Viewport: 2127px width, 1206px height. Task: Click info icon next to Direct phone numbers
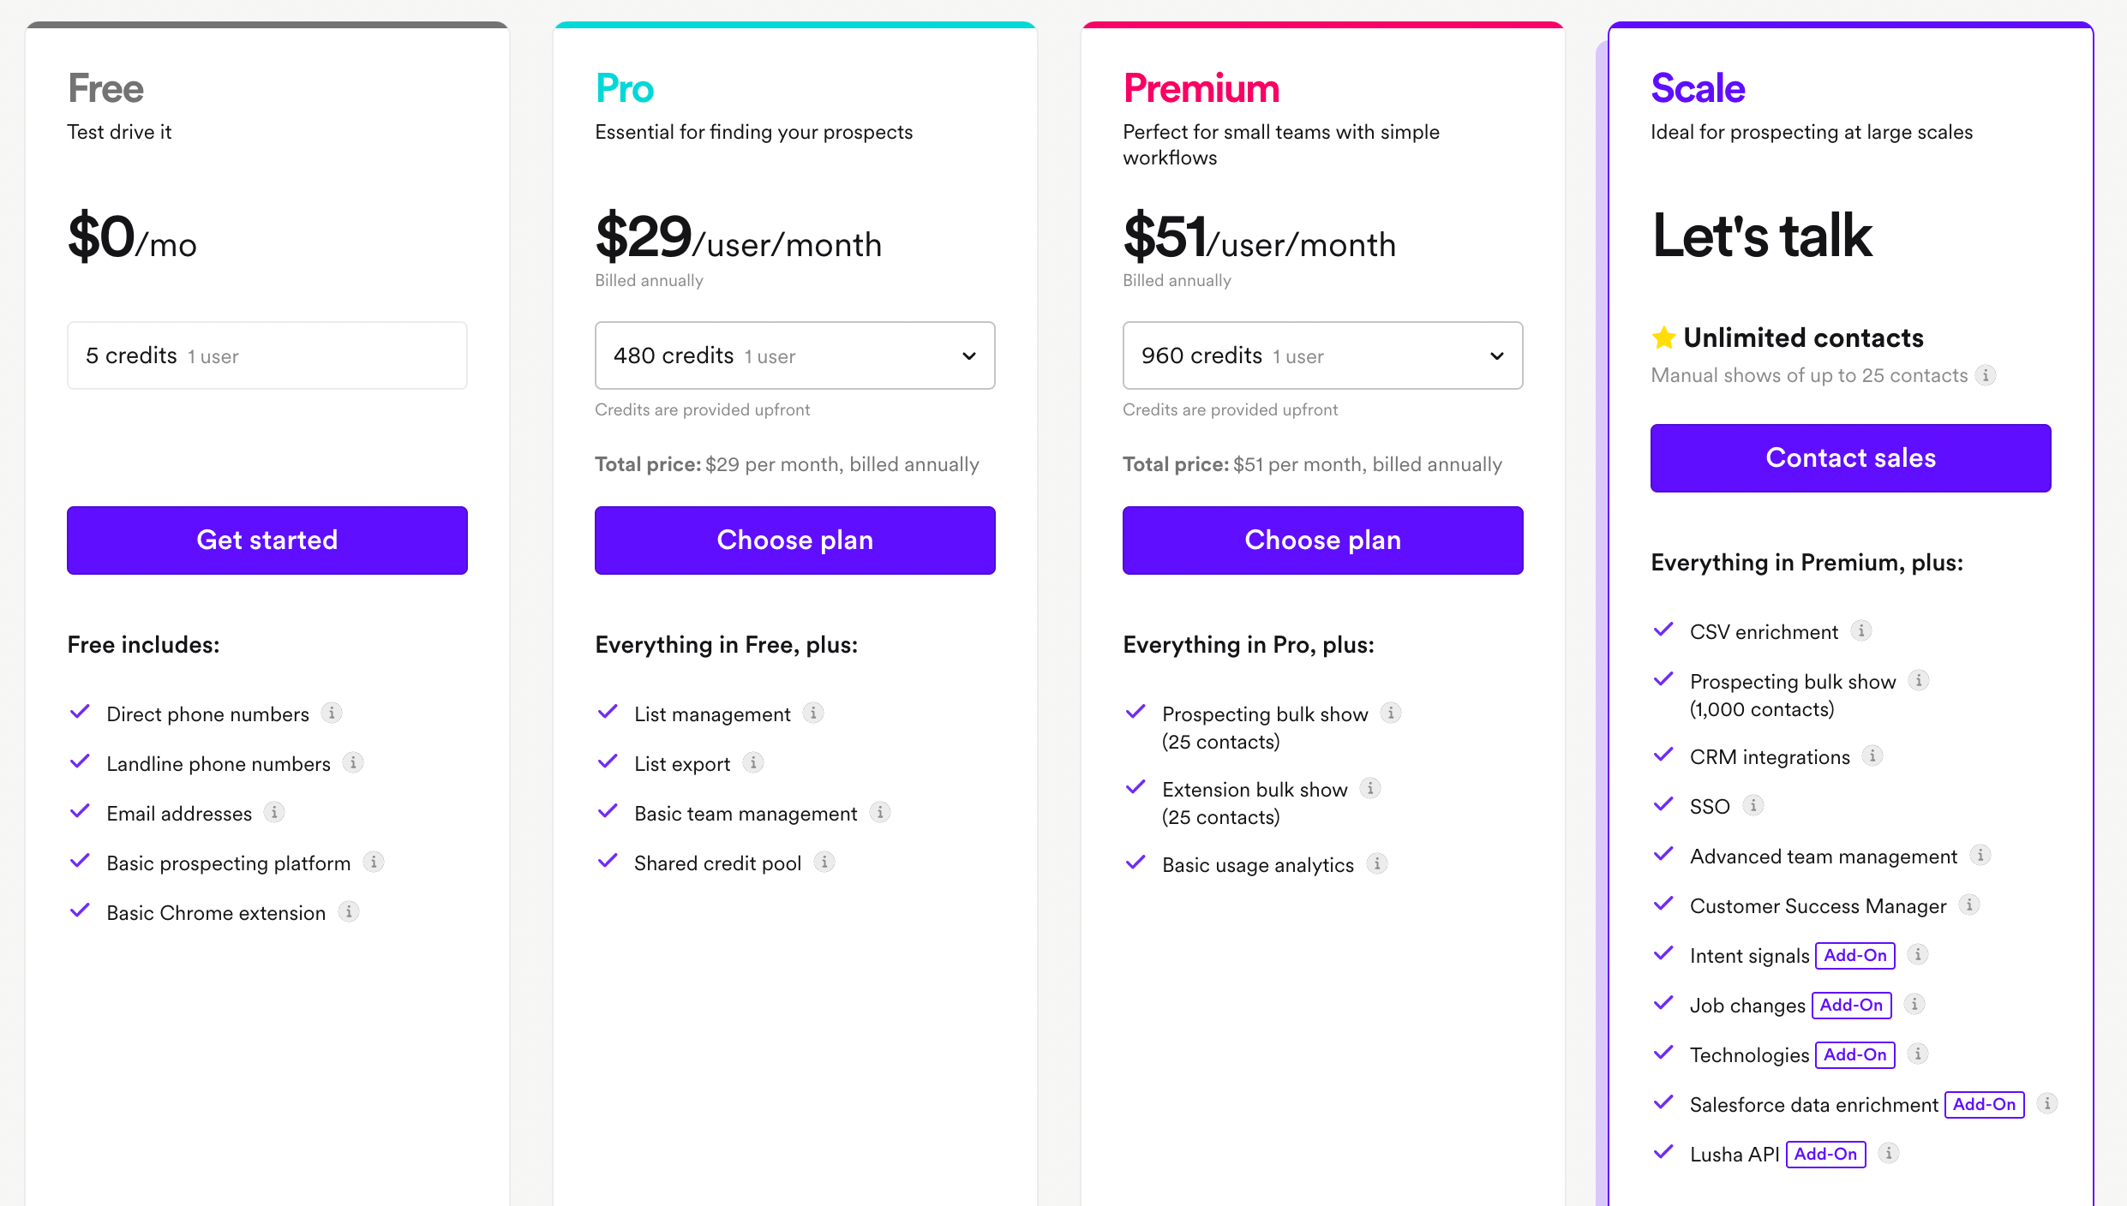332,713
